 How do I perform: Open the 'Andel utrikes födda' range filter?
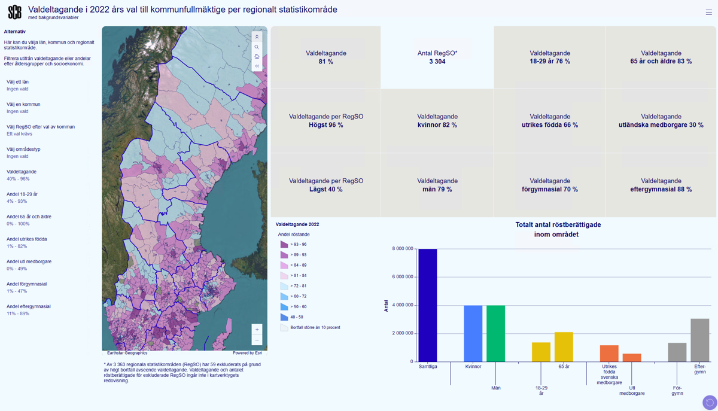(x=26, y=242)
